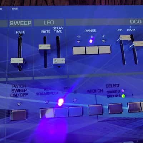The width and height of the screenshot is (143, 143).
Task: Click the RATE label under SWEEP
Action: [x=20, y=32]
